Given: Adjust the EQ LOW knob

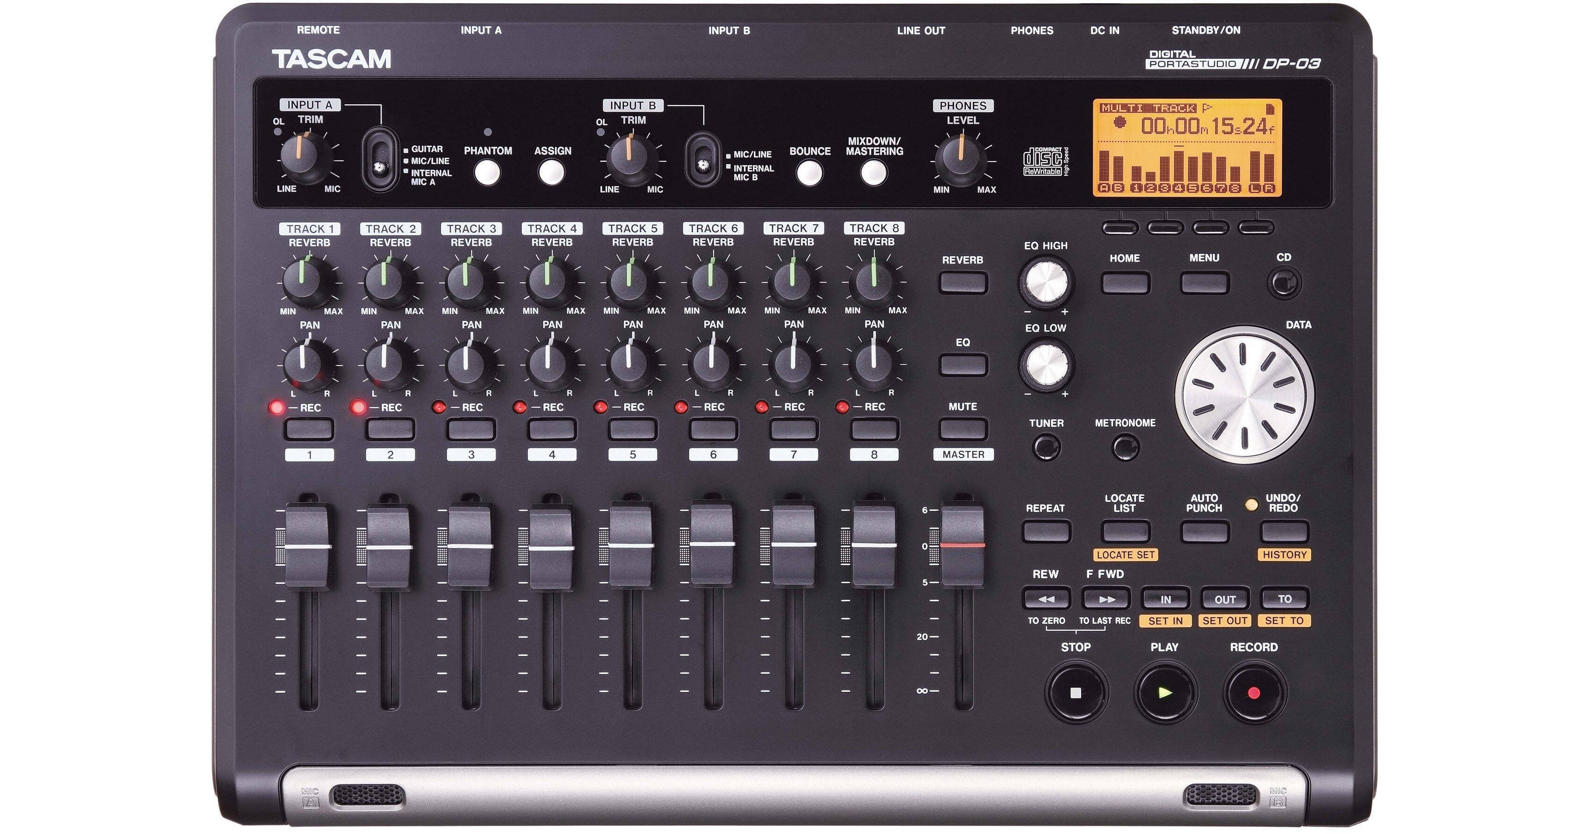Looking at the screenshot, I should (1046, 365).
